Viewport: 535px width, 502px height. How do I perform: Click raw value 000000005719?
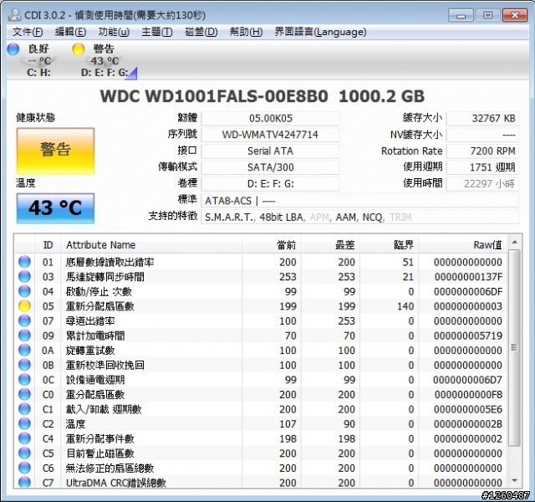coord(468,336)
